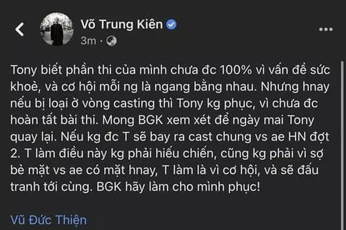This screenshot has height=230, width=346.
Task: Go back using the left arrow
Action: coord(20,30)
